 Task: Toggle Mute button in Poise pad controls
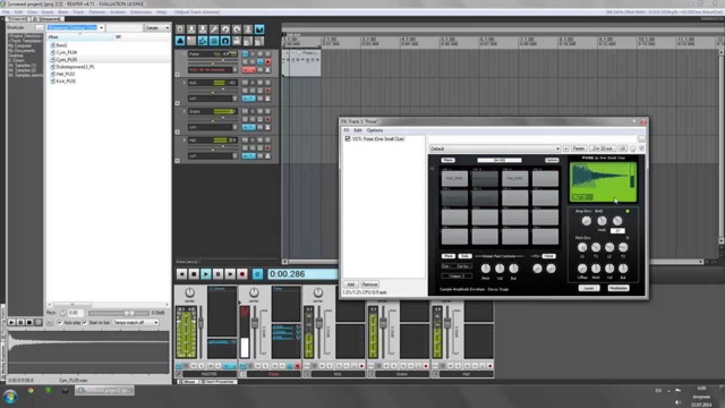448,256
